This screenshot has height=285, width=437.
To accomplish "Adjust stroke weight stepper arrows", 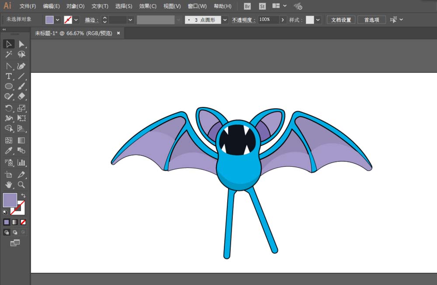I will [x=105, y=20].
